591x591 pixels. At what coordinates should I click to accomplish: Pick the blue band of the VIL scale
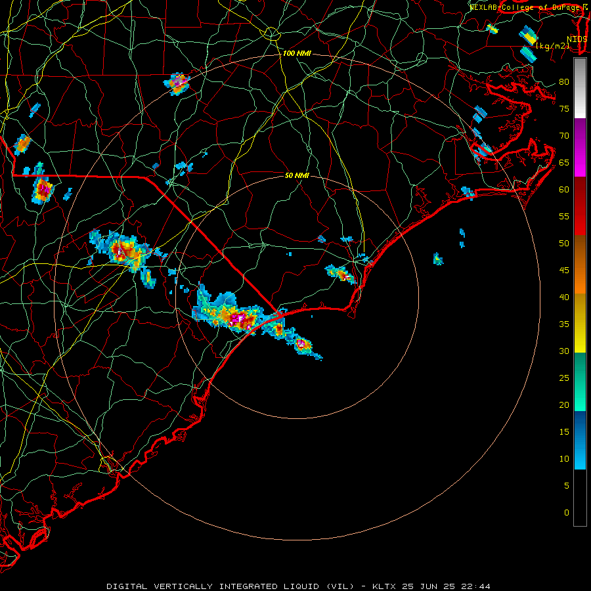[x=580, y=440]
